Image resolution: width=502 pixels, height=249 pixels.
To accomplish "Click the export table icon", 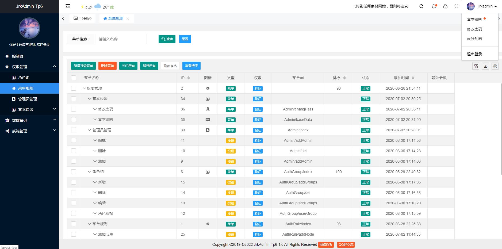I will click(x=486, y=66).
